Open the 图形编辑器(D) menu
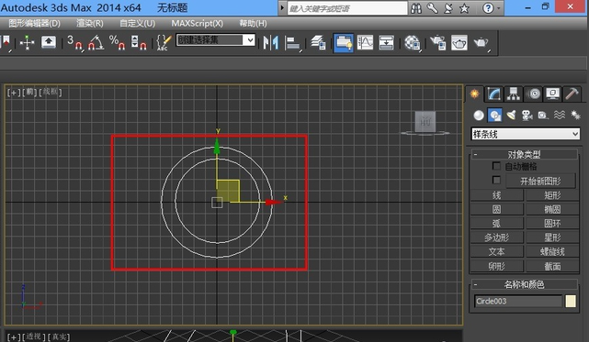Image resolution: width=589 pixels, height=342 pixels. click(x=34, y=24)
